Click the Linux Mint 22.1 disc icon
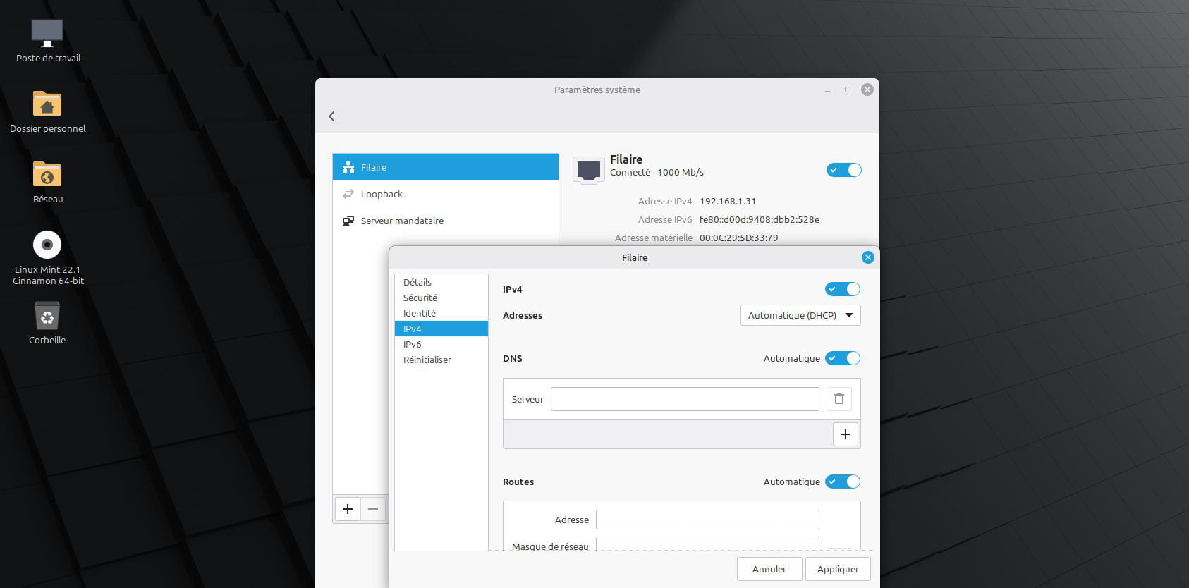 [47, 245]
